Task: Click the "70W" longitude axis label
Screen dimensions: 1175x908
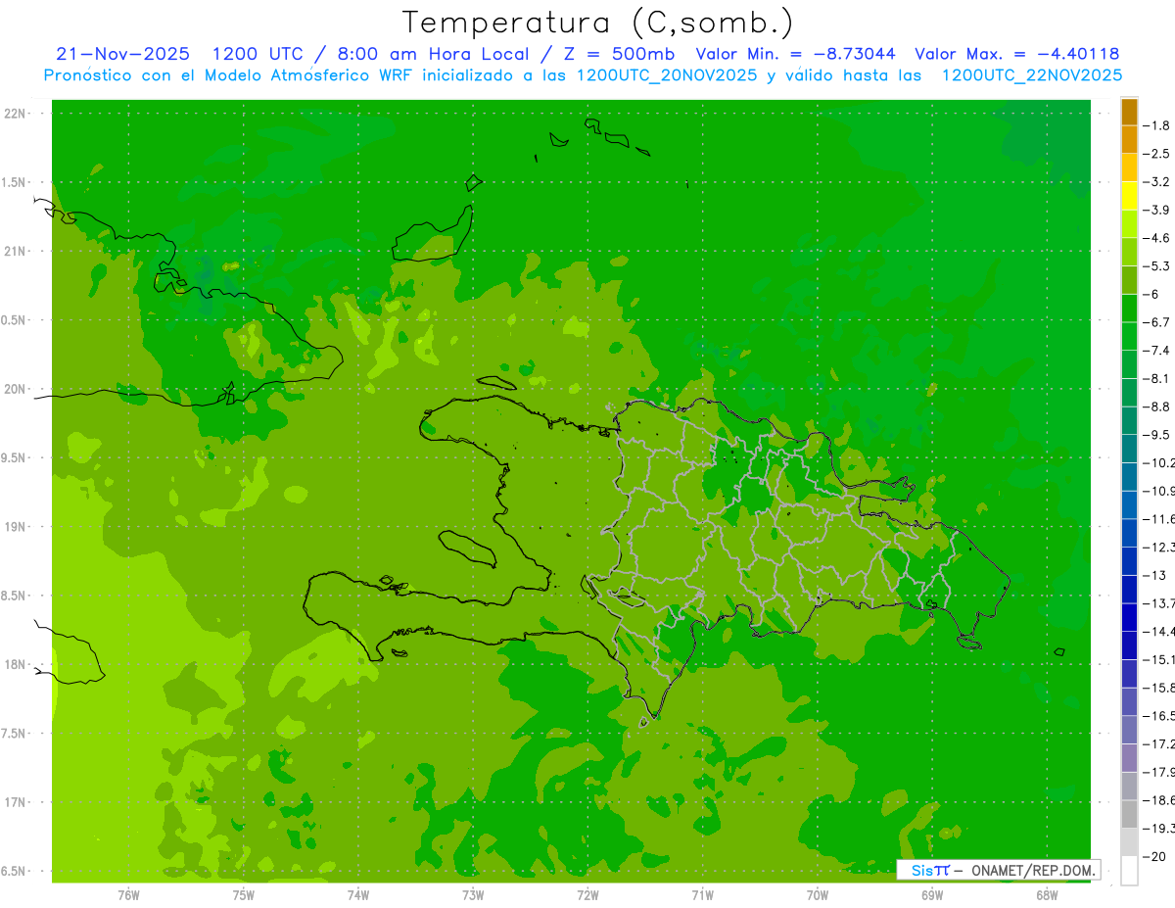Action: click(x=818, y=895)
